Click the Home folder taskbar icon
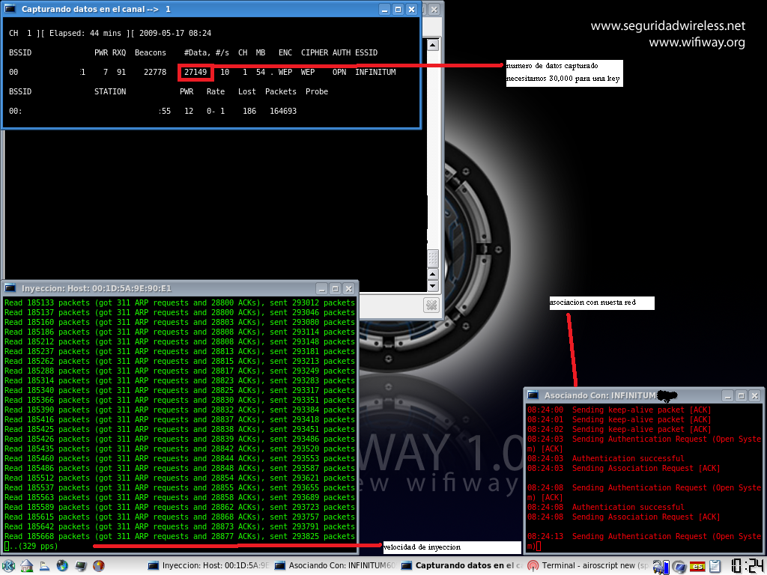This screenshot has height=575, width=767. pyautogui.click(x=26, y=566)
